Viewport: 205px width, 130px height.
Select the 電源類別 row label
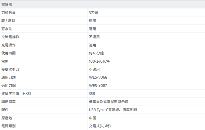click(8, 126)
